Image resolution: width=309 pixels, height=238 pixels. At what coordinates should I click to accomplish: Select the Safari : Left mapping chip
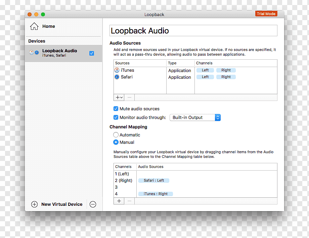[154, 181]
